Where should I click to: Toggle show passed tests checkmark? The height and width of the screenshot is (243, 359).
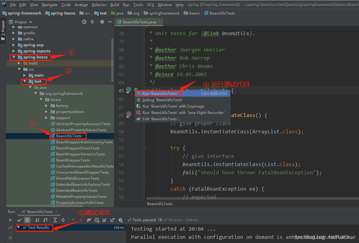(x=19, y=220)
